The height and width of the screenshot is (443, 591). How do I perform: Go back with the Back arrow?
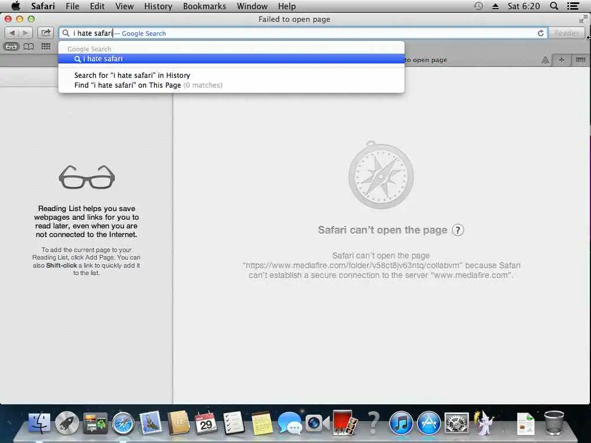click(x=12, y=33)
